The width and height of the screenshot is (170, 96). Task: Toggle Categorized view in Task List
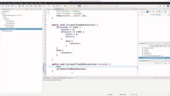tap(147, 12)
